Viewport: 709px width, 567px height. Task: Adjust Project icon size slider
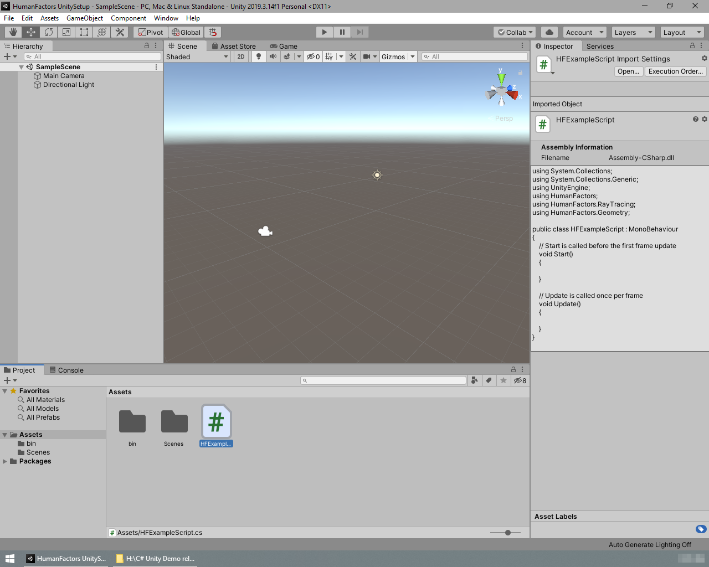507,533
